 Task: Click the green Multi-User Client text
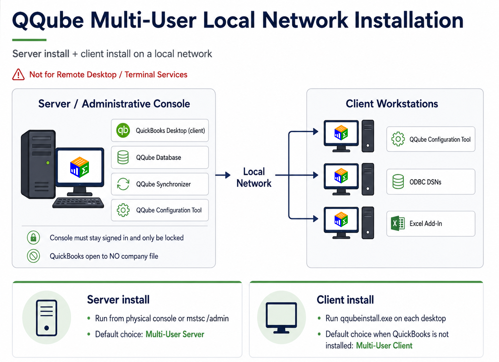coord(384,345)
